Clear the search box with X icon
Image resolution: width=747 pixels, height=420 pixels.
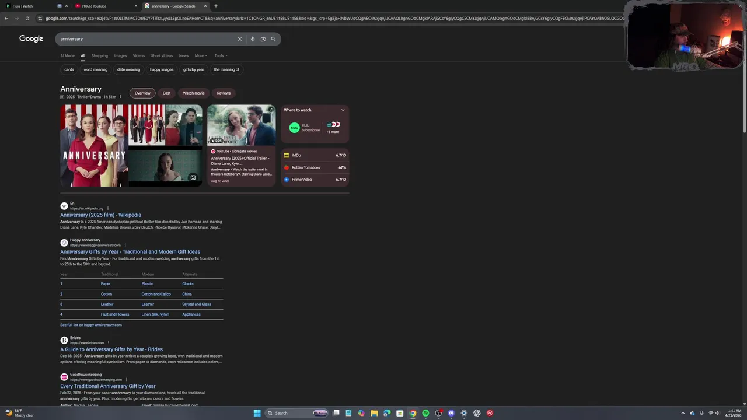(239, 39)
